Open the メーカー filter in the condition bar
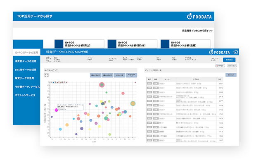This screenshot has height=163, width=256. pos(90,59)
